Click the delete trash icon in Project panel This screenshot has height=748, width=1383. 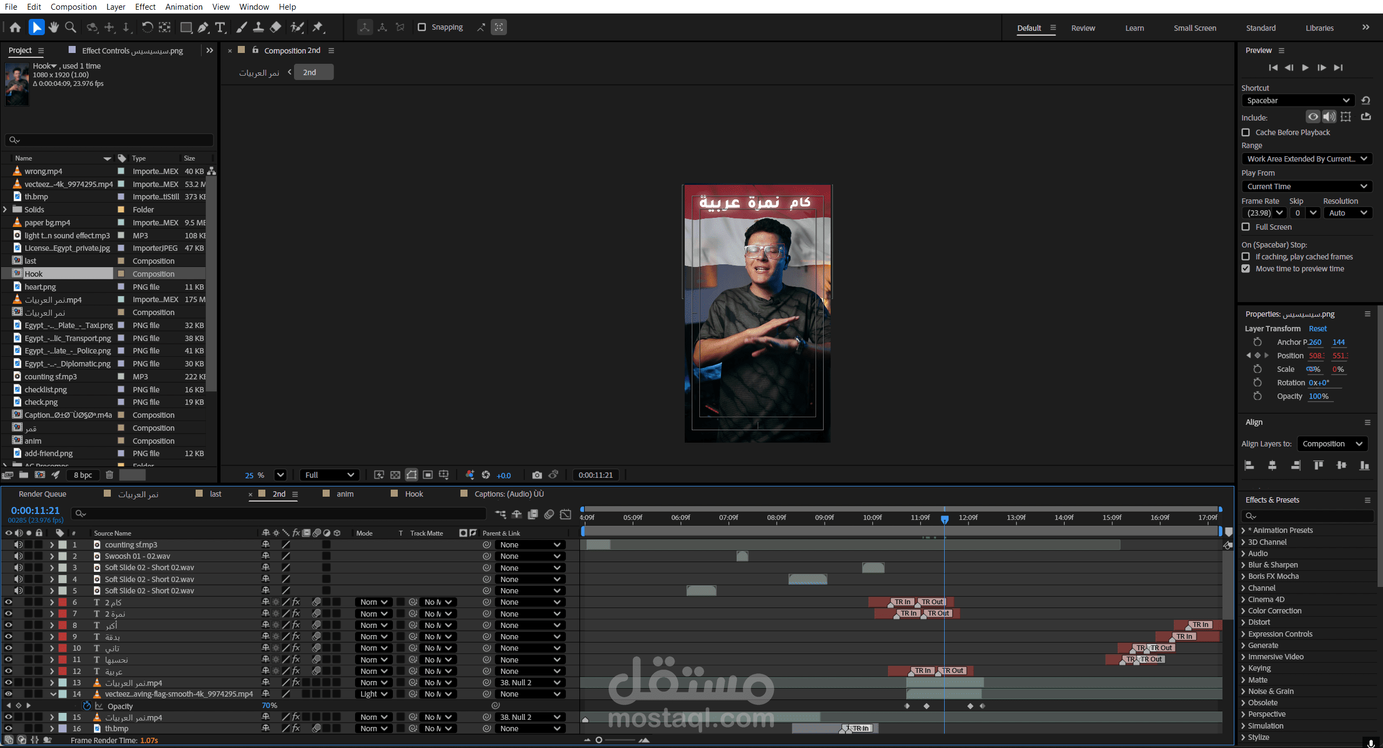pyautogui.click(x=109, y=475)
